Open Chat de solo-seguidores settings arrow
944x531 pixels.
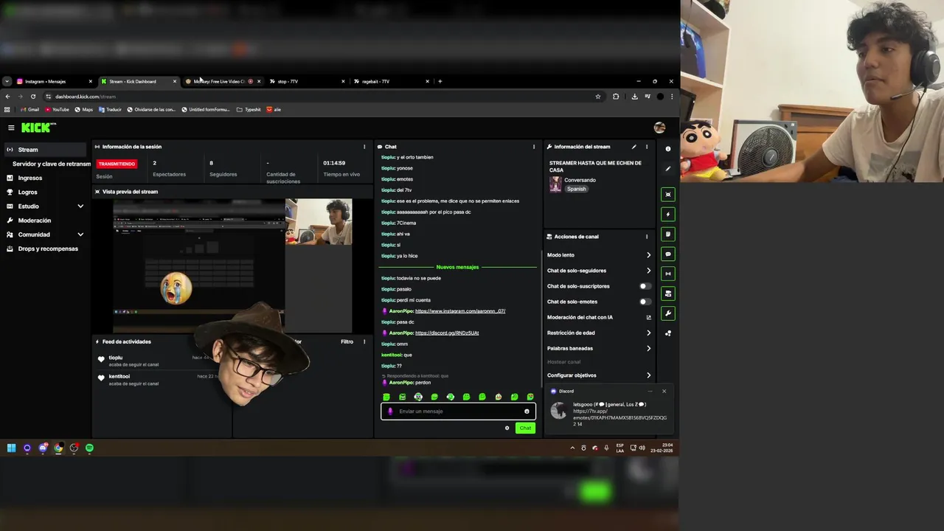click(649, 271)
